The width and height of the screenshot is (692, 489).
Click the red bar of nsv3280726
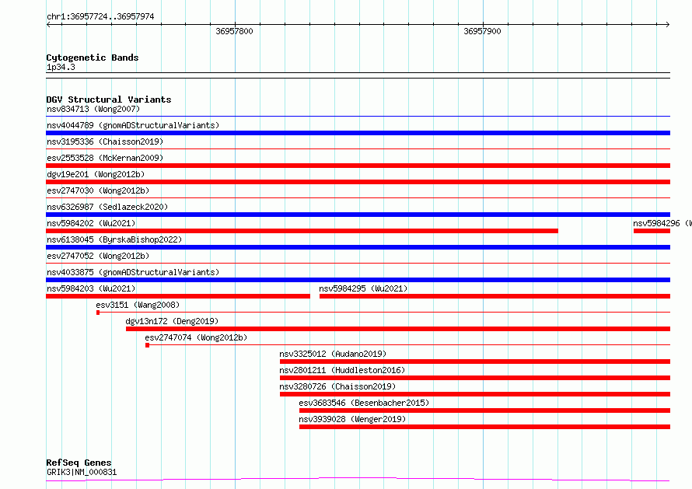pyautogui.click(x=475, y=394)
